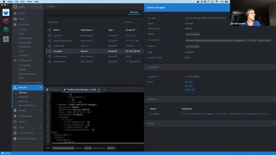Open the Namespaces sidebar item
Screen dimensions: 276x155
[x=25, y=116]
